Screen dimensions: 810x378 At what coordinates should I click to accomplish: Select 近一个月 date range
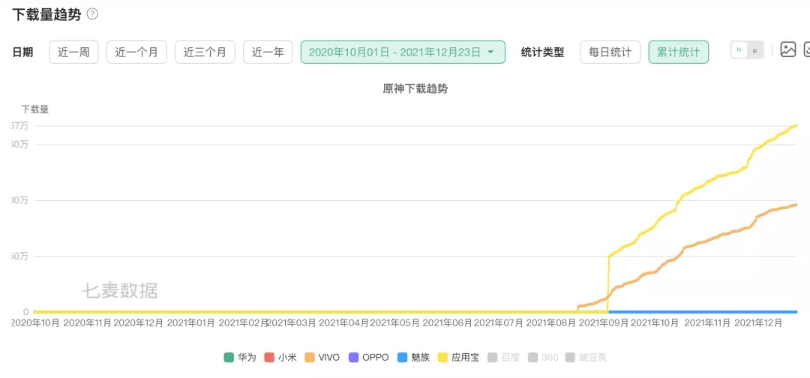pyautogui.click(x=136, y=52)
